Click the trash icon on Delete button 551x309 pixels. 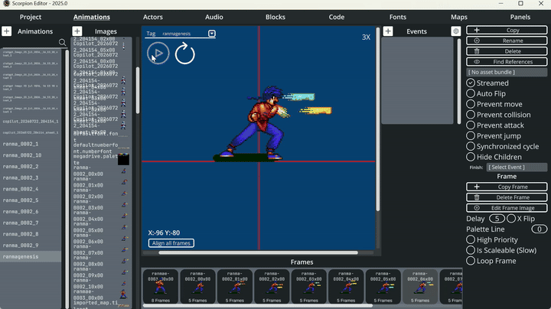[x=477, y=51]
